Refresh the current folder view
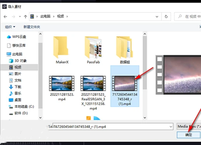201x145 pixels. [x=166, y=17]
